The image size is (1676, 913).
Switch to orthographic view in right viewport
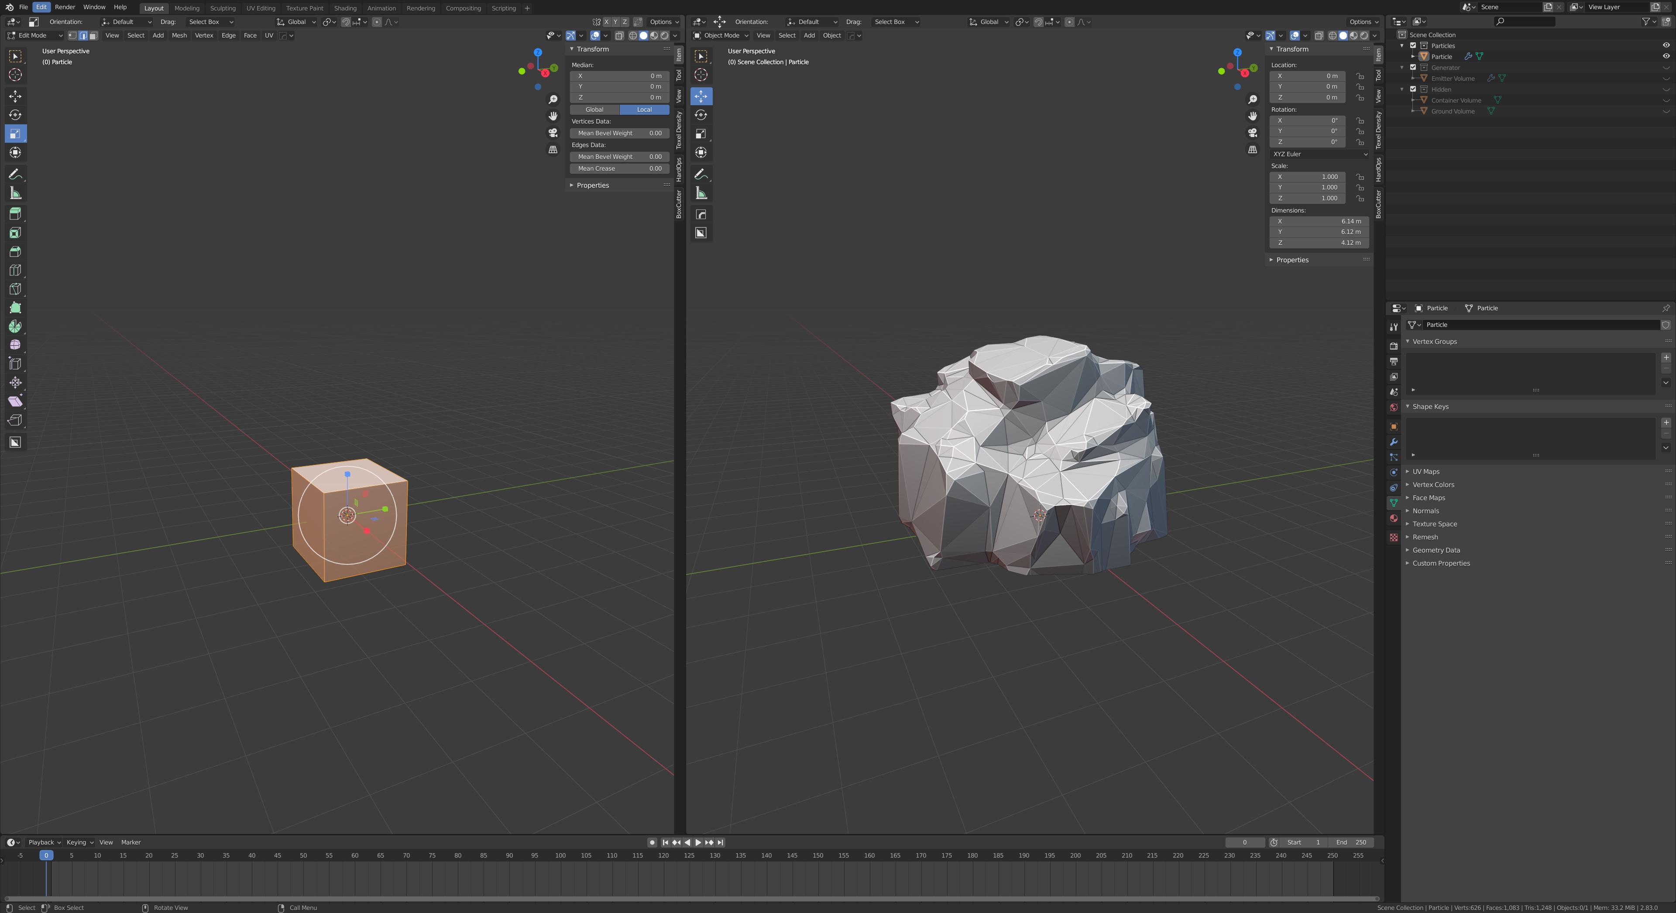tap(1252, 150)
